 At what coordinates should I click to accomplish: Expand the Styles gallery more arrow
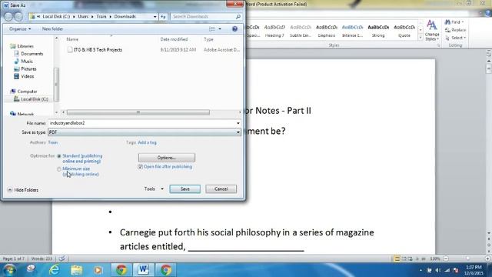click(x=421, y=37)
